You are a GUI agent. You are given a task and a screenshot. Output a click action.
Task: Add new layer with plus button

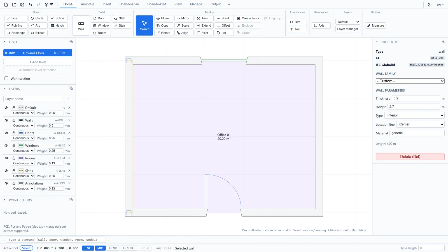point(68,99)
